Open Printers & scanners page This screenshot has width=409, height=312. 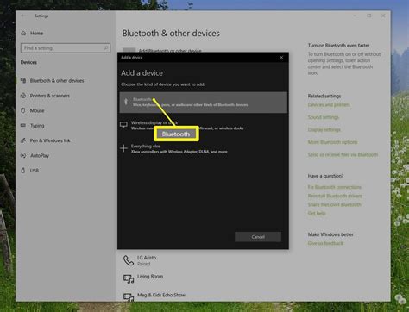coord(50,96)
